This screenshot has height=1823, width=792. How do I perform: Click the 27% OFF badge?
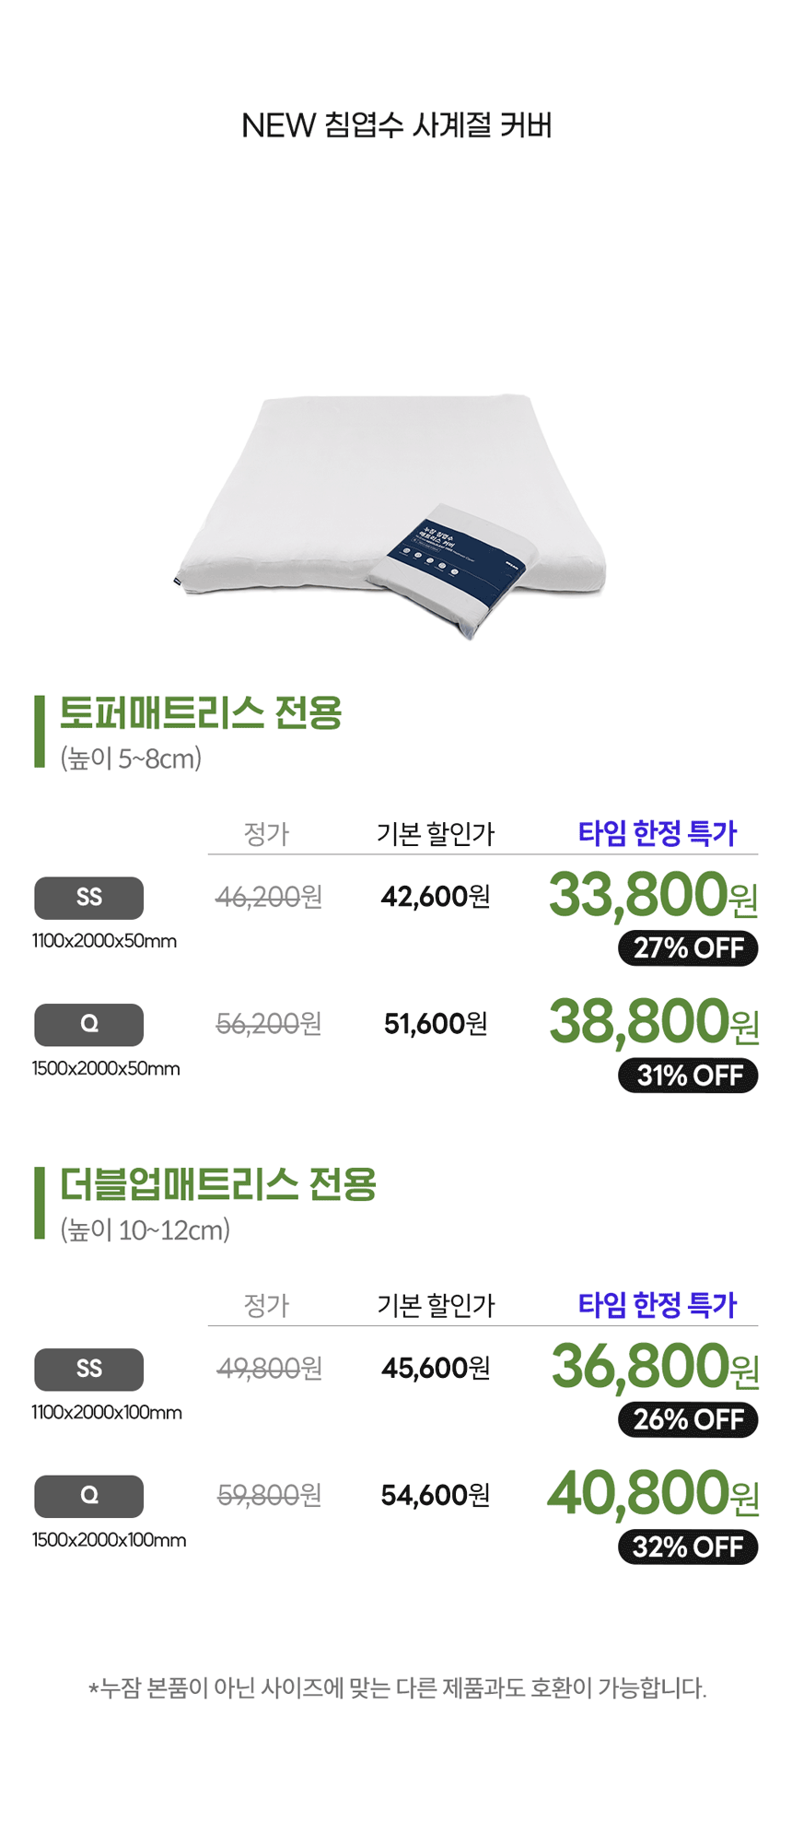688,948
